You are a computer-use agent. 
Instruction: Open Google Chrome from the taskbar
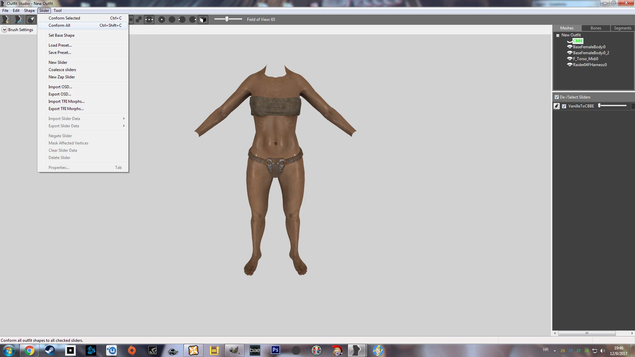point(29,350)
